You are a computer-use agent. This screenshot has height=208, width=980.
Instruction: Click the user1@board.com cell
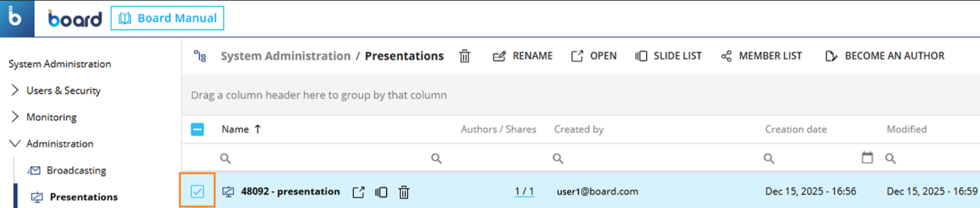pyautogui.click(x=597, y=192)
